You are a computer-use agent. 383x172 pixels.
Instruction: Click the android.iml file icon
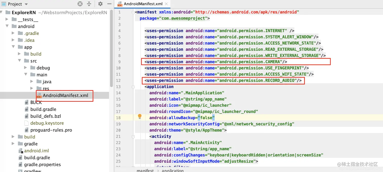(x=21, y=150)
